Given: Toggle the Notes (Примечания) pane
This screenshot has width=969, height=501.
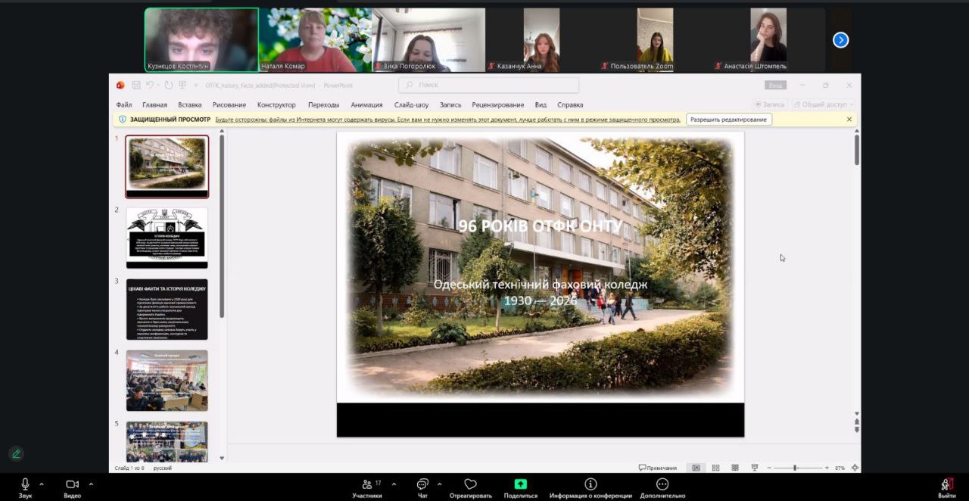Looking at the screenshot, I should [658, 468].
